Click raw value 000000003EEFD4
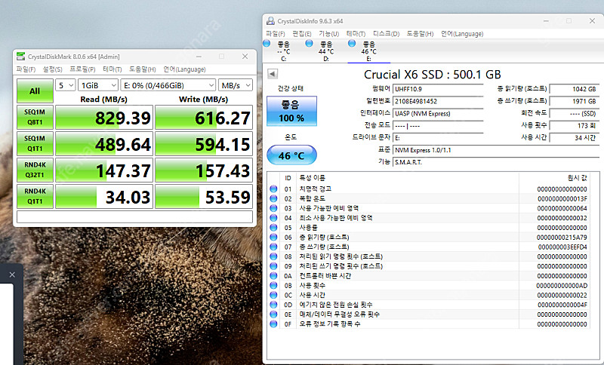Image resolution: width=604 pixels, height=365 pixels. pos(562,247)
